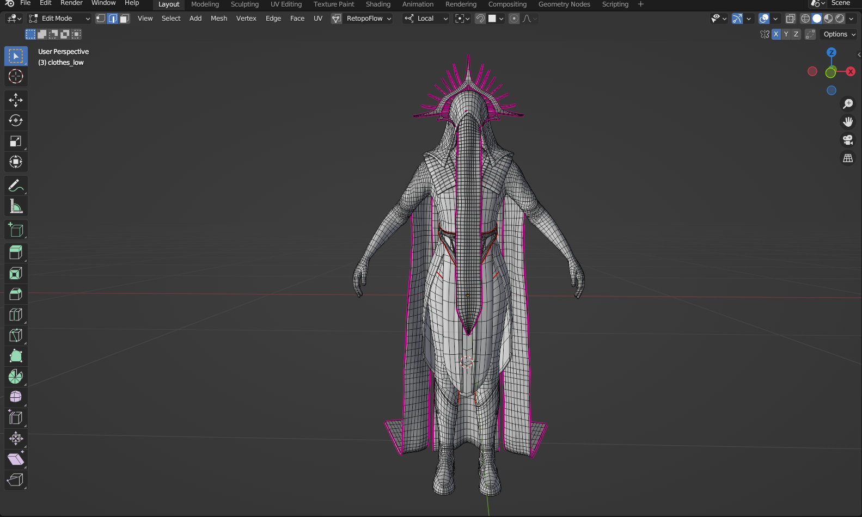Switch to rendered viewport shading
Screen dimensions: 862x517
coord(840,19)
